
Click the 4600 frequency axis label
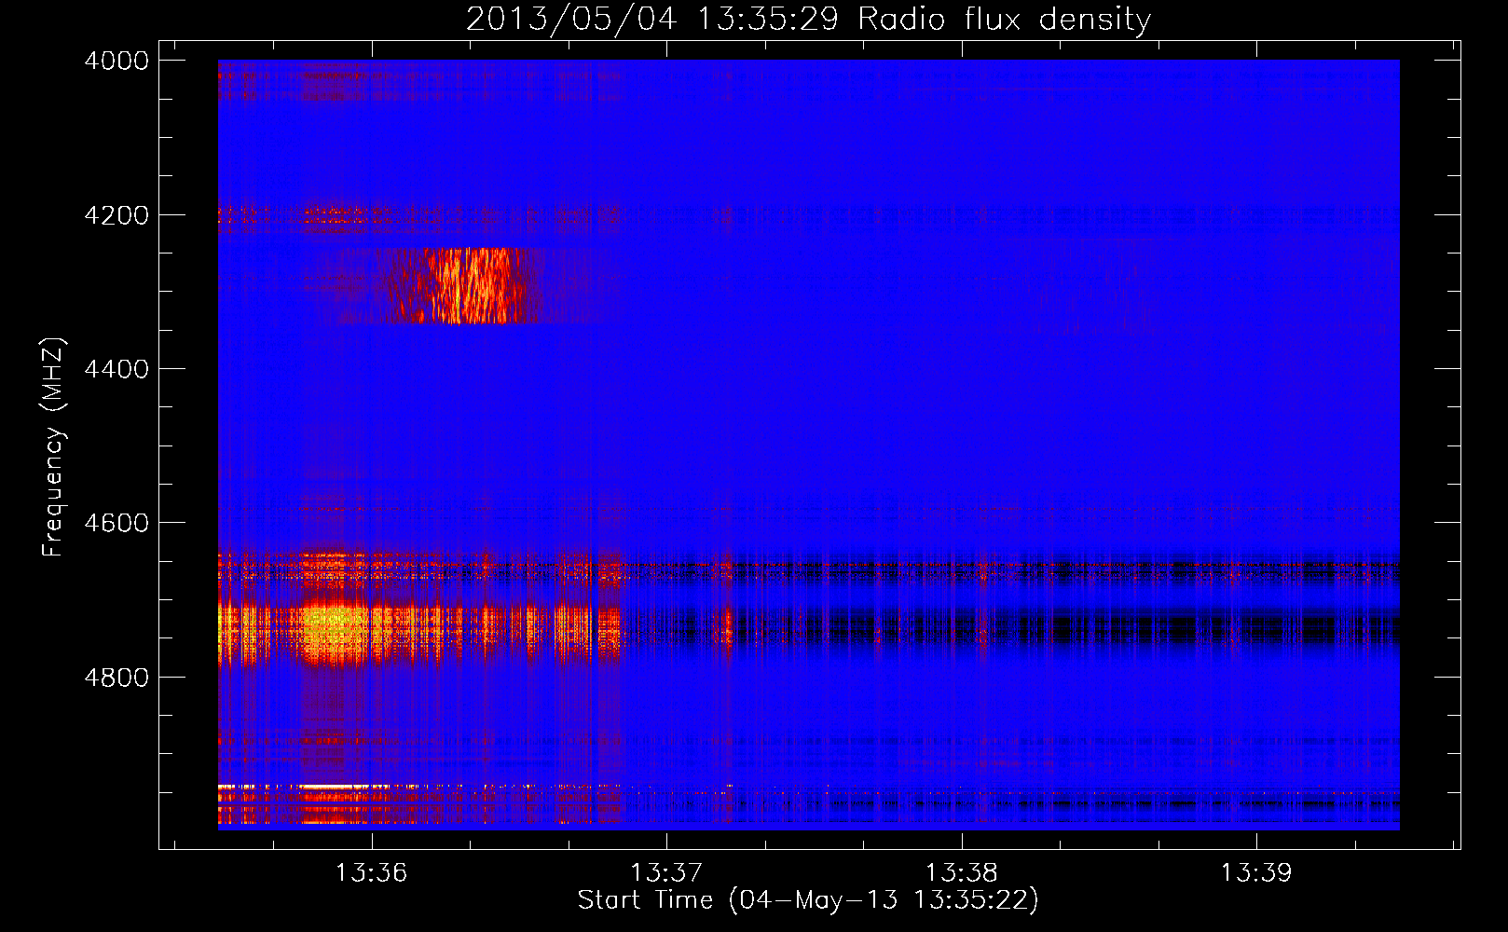pos(117,523)
